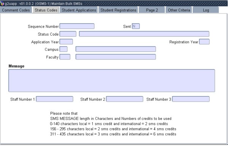Click the Sent indicator field
This screenshot has height=146, width=228.
tap(136, 26)
